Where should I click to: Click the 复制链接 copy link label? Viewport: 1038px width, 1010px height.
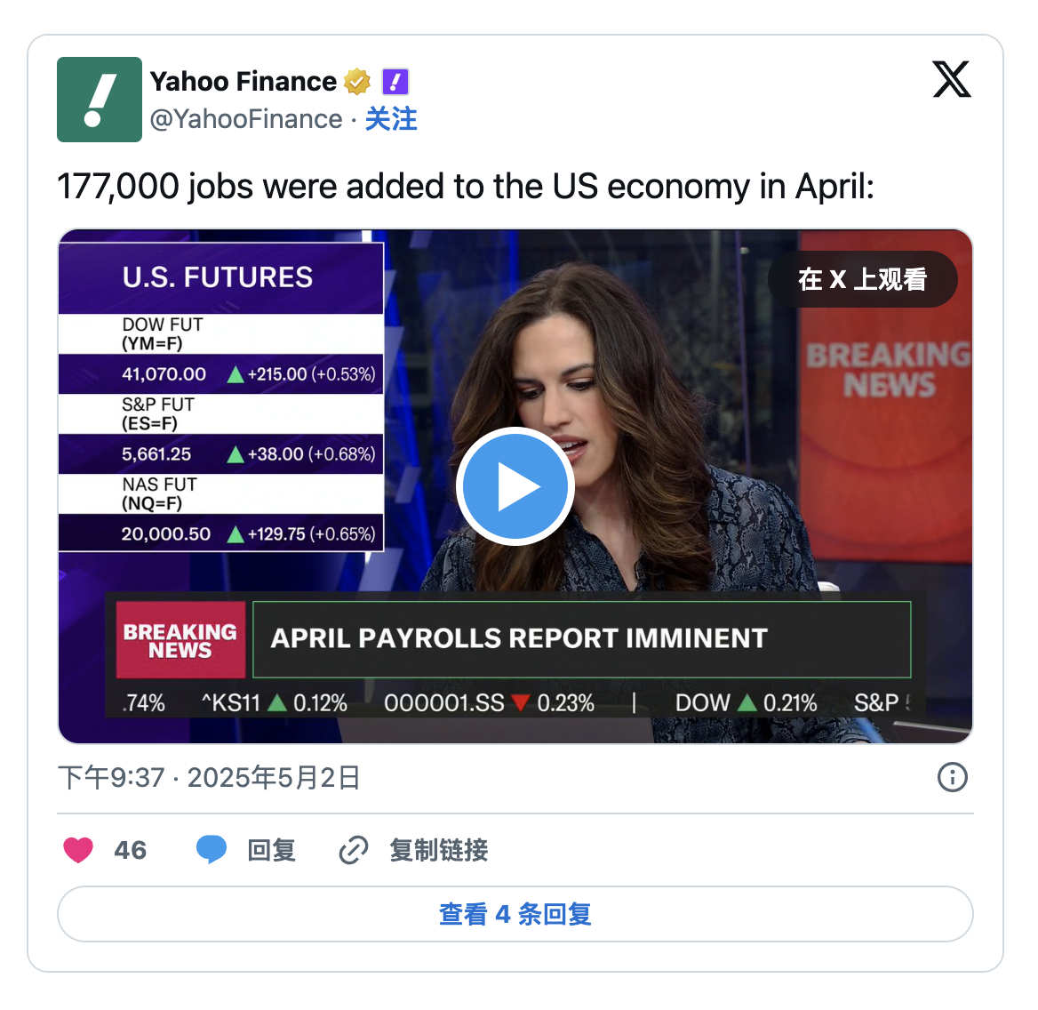439,850
